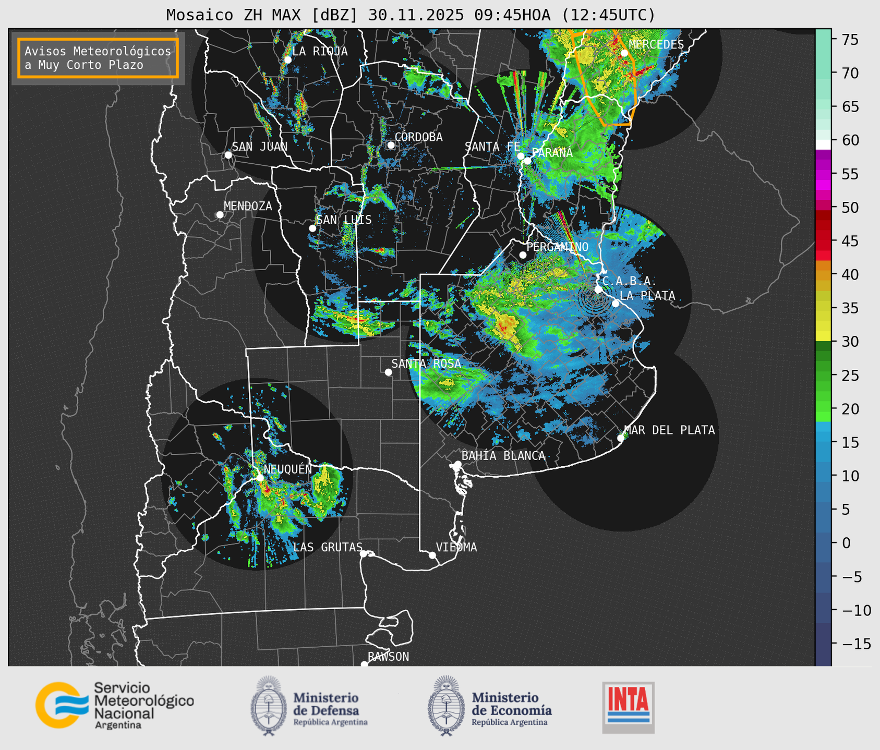Click the yellow 30 dBZ color band
Viewport: 880px width, 750px height.
[823, 336]
